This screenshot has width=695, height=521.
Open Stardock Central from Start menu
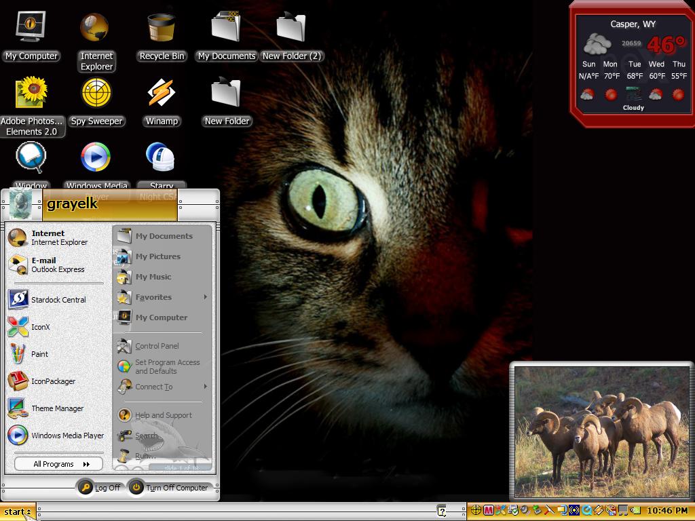click(x=56, y=299)
